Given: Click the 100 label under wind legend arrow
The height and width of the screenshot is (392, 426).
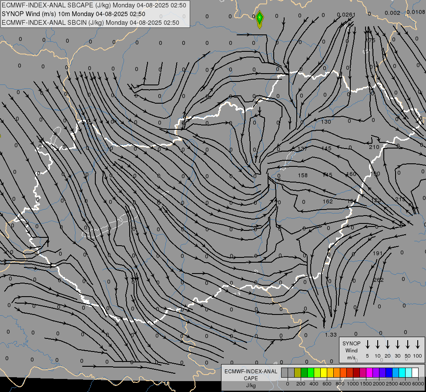Looking at the screenshot, I should click(418, 356).
